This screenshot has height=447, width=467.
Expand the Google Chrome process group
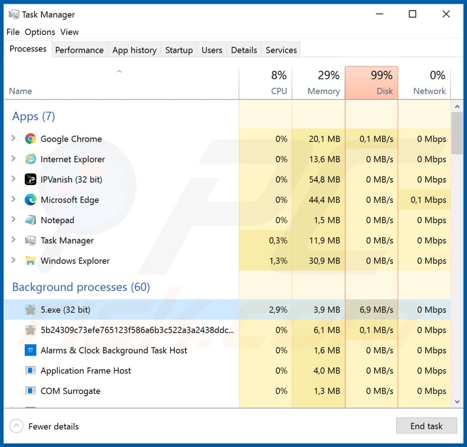[x=13, y=138]
